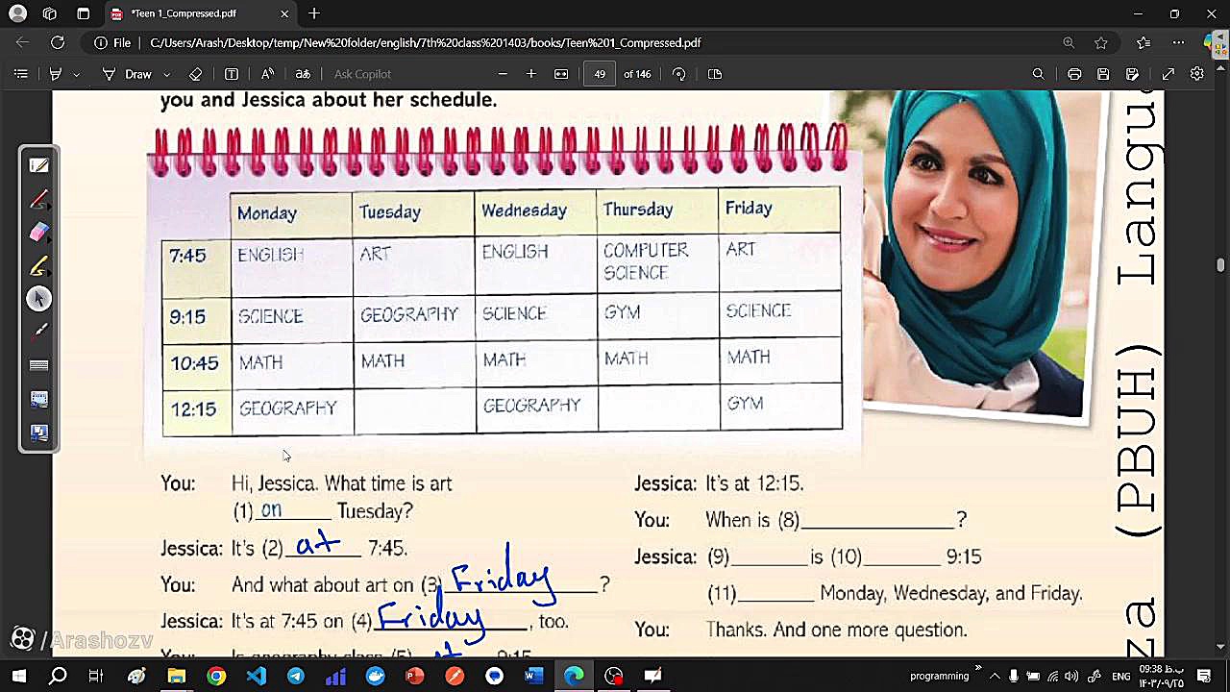The image size is (1230, 692).
Task: Open Find in PDF search
Action: pos(1038,74)
